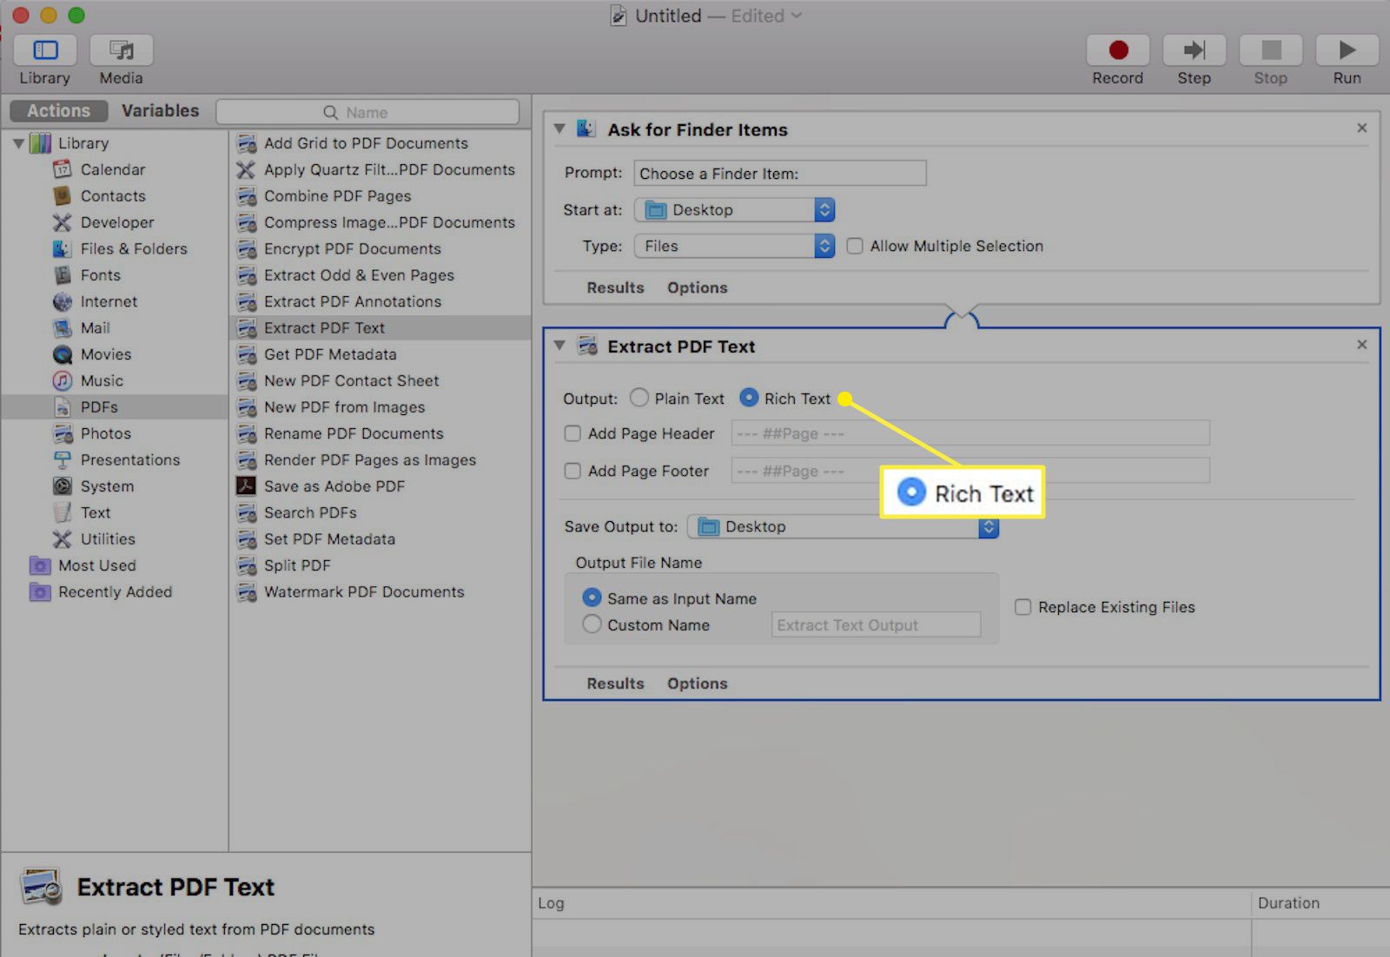The image size is (1390, 957).
Task: Select Plain Text output radio button
Action: tap(639, 398)
